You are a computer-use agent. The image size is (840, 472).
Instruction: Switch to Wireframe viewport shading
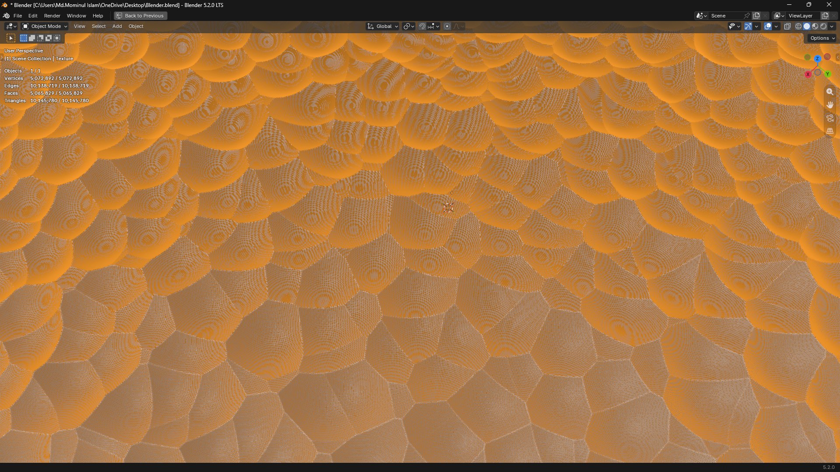pyautogui.click(x=798, y=27)
